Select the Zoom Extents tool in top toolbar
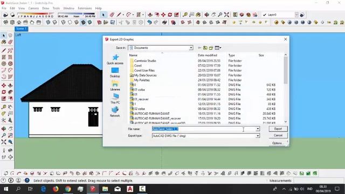This screenshot has width=345, height=194. (x=226, y=15)
